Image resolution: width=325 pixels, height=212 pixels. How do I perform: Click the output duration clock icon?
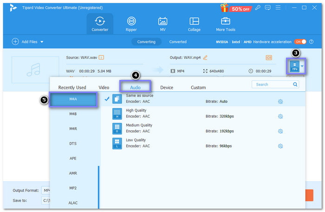(x=251, y=71)
